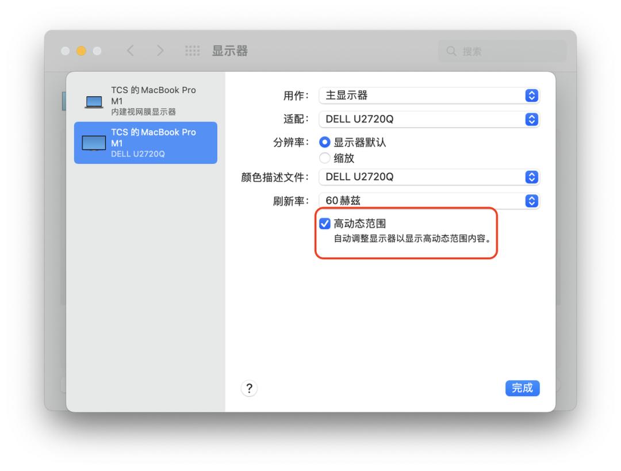
Task: Click the 刷新率 label
Action: click(x=291, y=201)
